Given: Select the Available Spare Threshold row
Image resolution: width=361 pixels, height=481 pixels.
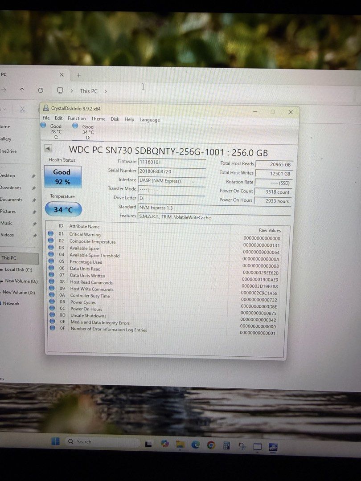Looking at the screenshot, I should 164,256.
